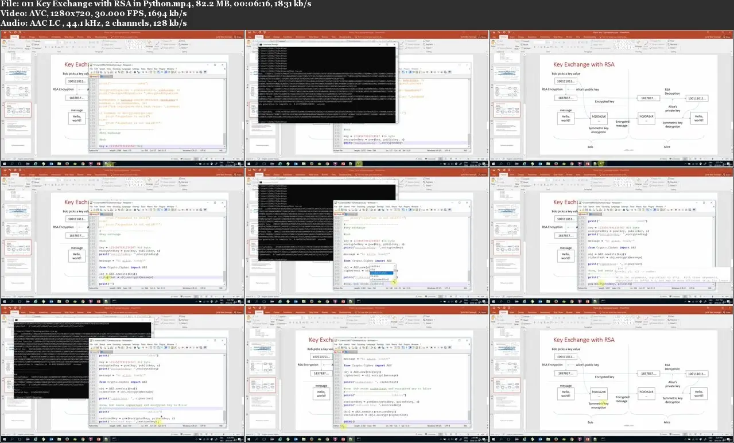Click the Save icon in top-right frame's PowerPoint title bar
The image size is (734, 443).
click(x=494, y=32)
